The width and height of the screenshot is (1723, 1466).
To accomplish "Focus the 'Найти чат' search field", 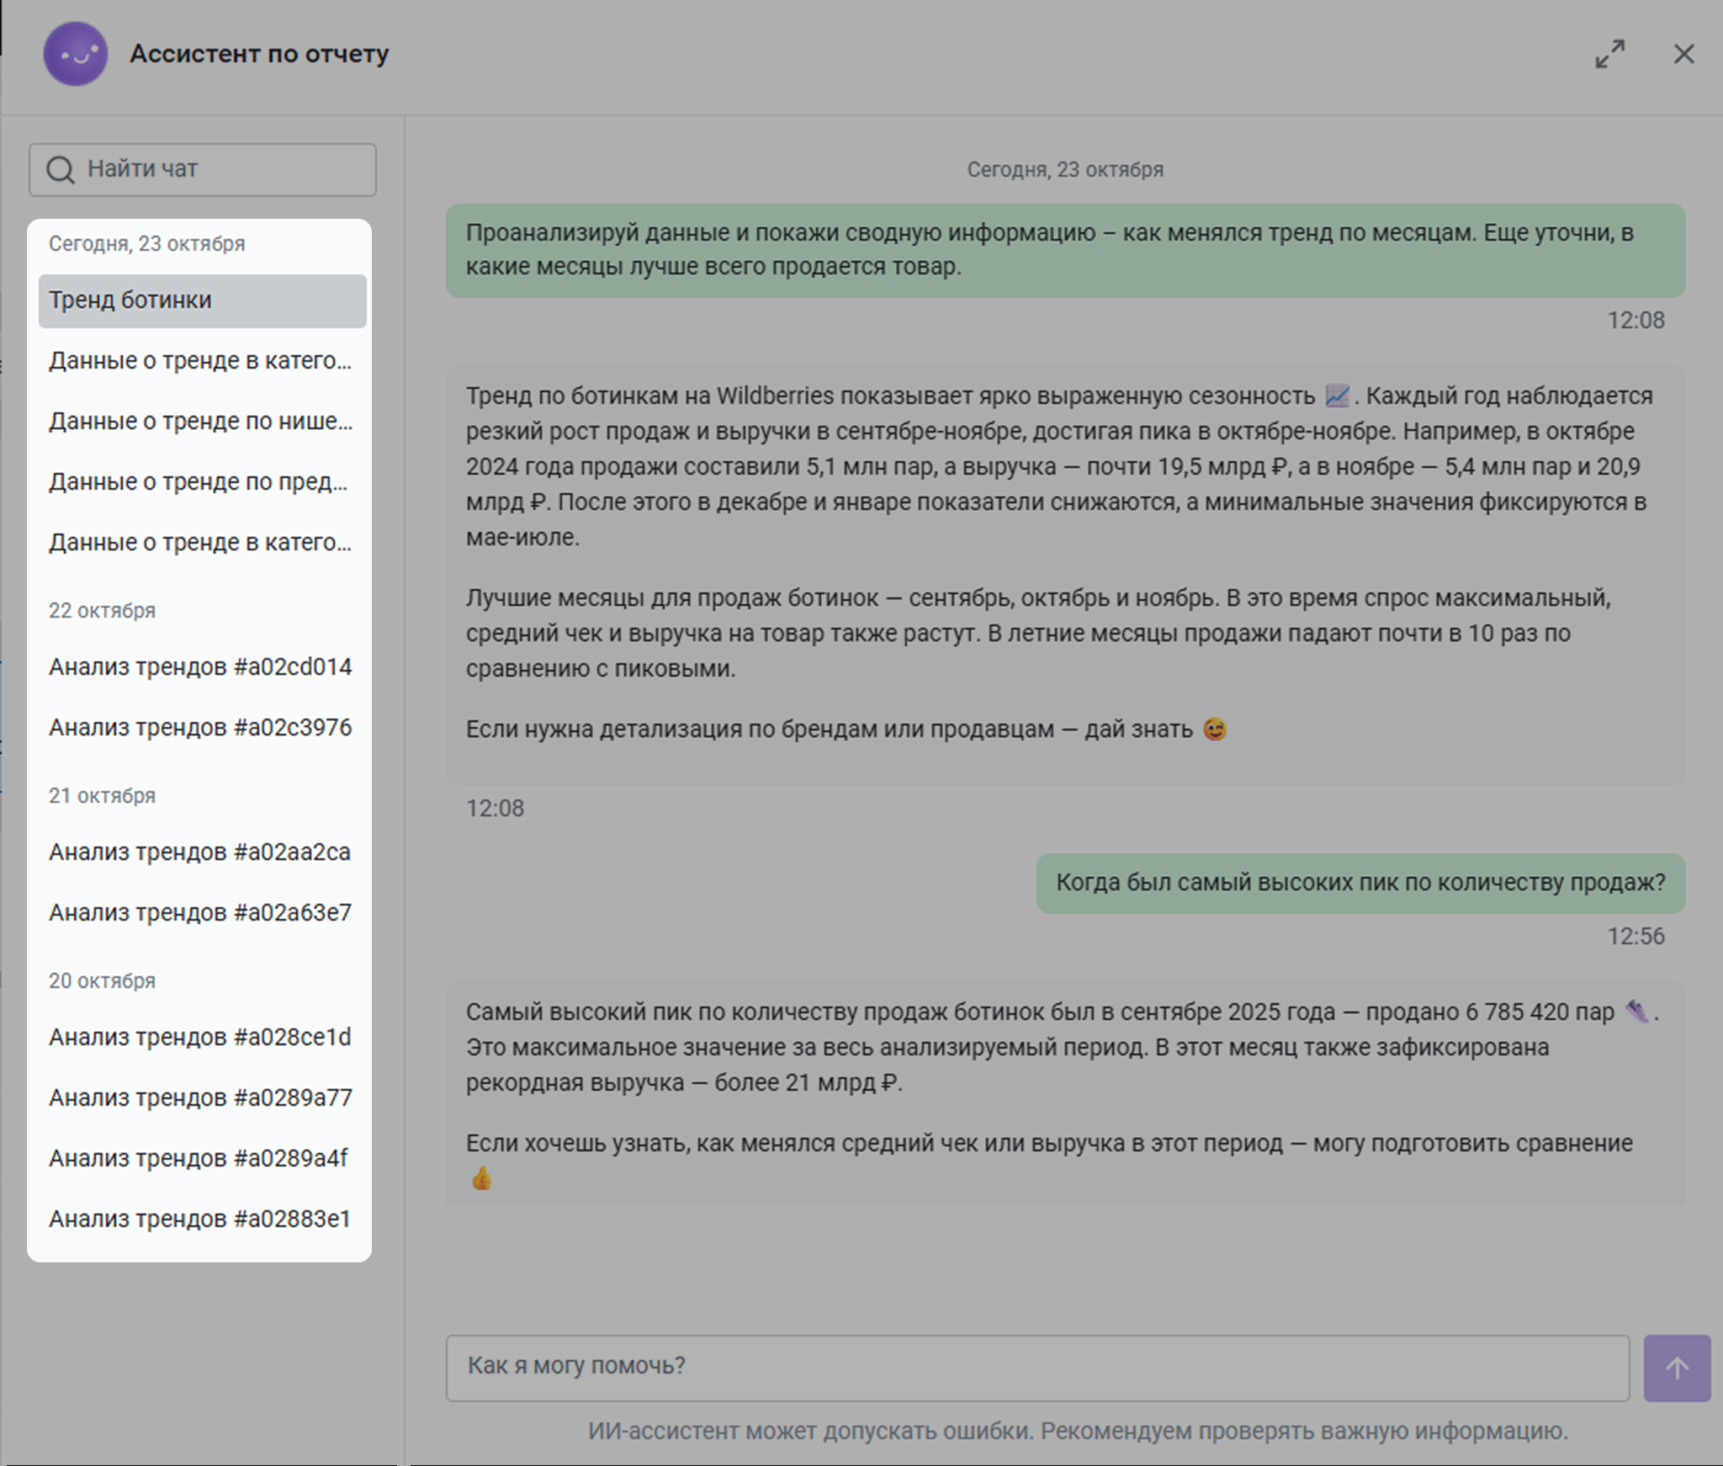I will tap(219, 170).
